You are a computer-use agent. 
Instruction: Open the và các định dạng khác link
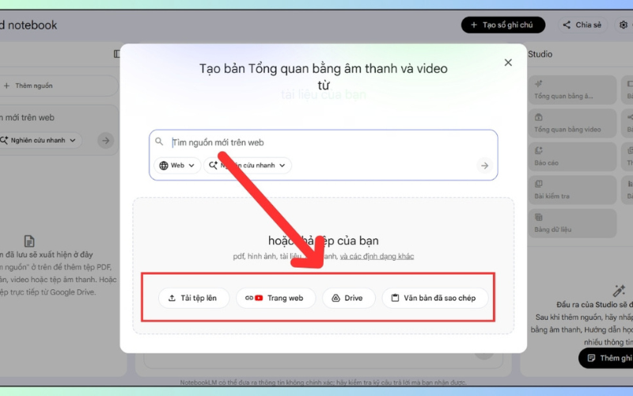pos(377,256)
